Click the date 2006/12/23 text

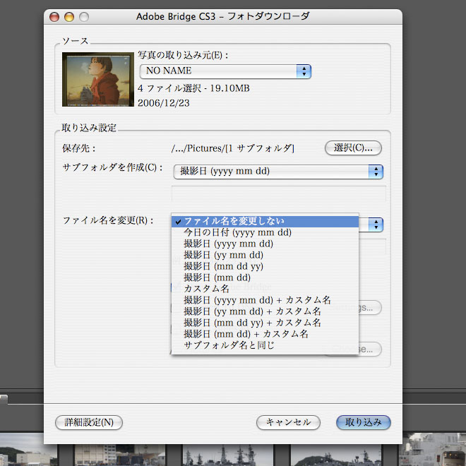[x=164, y=103]
